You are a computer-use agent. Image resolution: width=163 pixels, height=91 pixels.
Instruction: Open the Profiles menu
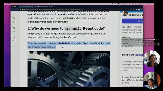coord(38,4)
